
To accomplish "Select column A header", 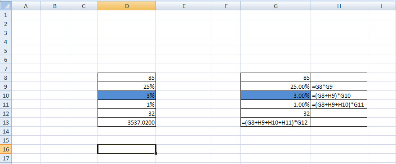I will tap(26, 6).
